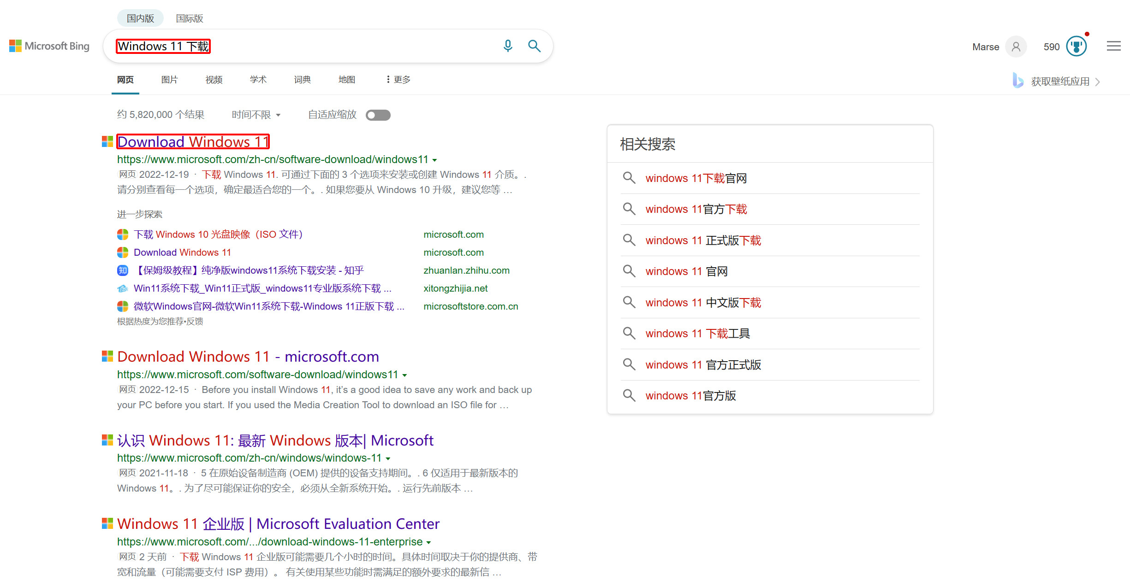Viewport: 1130px width, 586px height.
Task: Click related search windows 11 下载工具
Action: coord(697,334)
